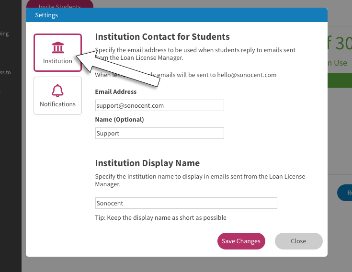The width and height of the screenshot is (352, 272).
Task: Save changes to settings
Action: tap(241, 241)
